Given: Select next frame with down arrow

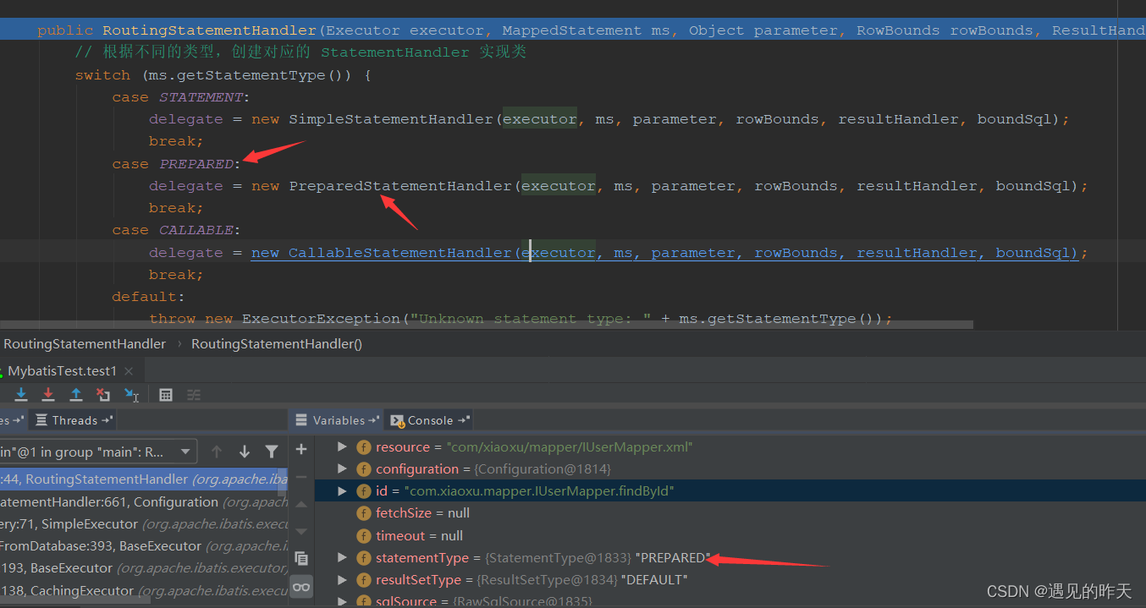Looking at the screenshot, I should pos(245,452).
